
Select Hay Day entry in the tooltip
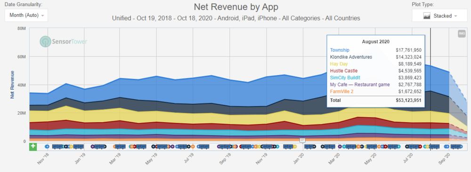coord(339,64)
